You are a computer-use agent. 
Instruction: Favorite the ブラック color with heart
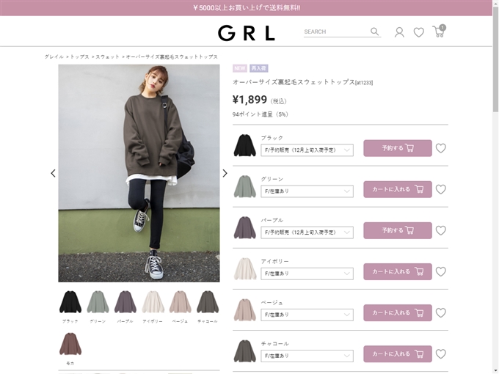coord(441,148)
